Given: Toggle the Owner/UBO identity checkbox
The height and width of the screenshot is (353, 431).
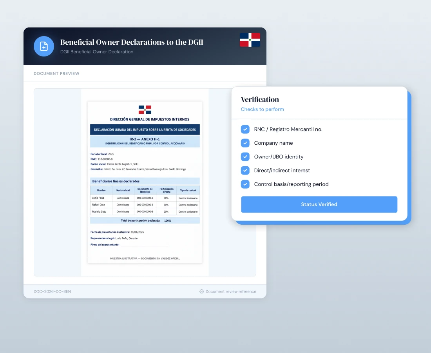Looking at the screenshot, I should pyautogui.click(x=245, y=156).
